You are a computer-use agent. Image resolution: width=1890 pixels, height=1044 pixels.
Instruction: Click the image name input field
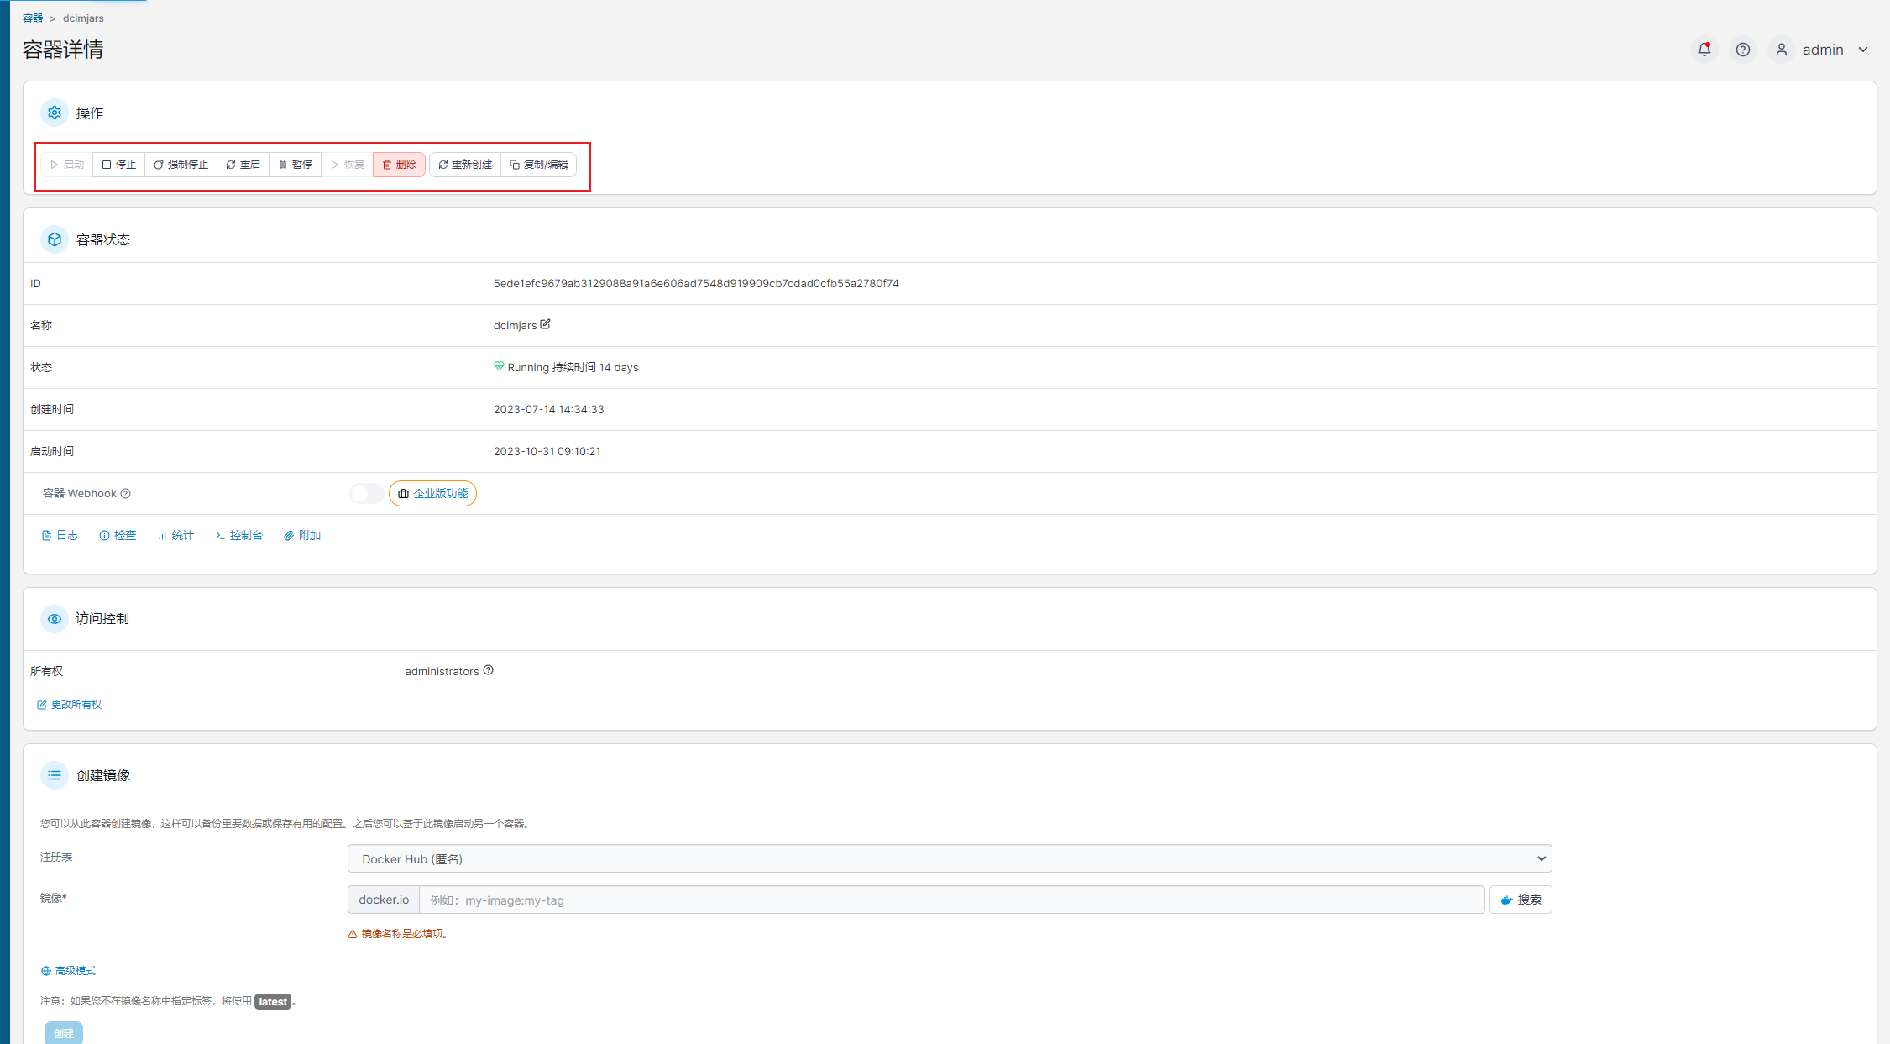click(x=950, y=900)
